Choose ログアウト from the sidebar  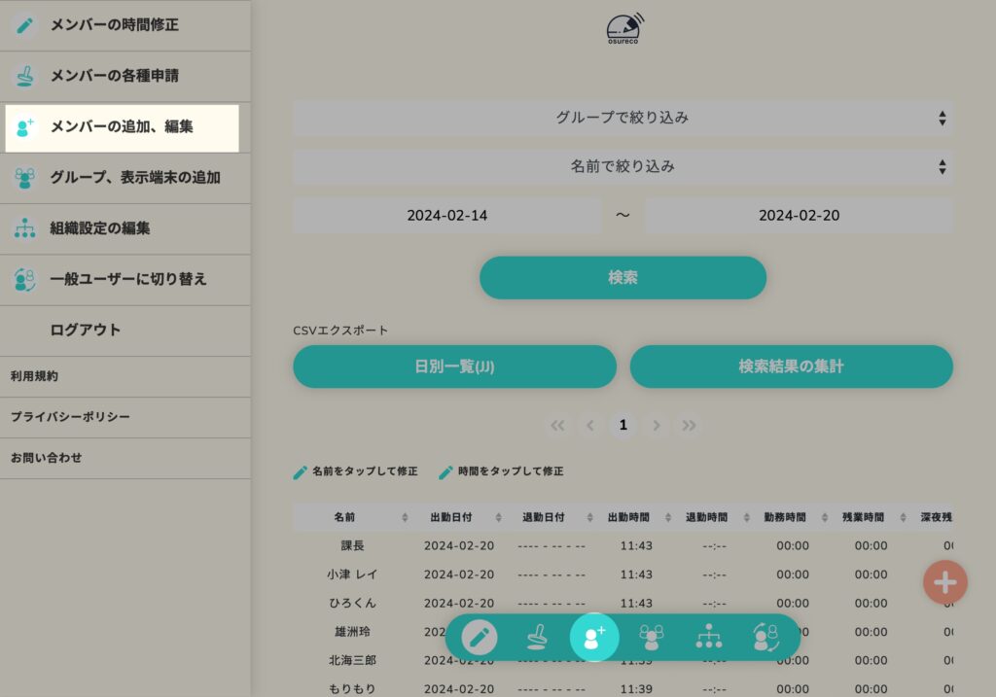86,331
